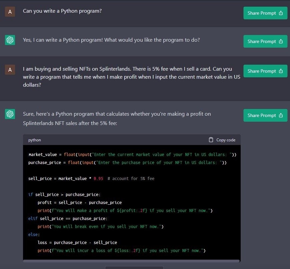
Task: Click the 'else:' line in the code
Action: 34,234
